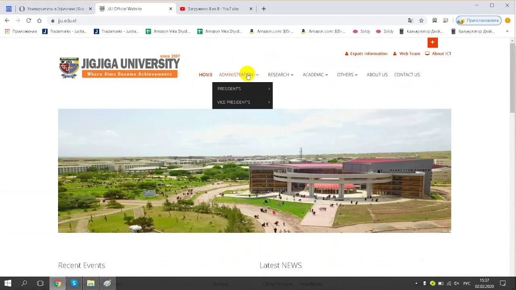
Task: Click the Jigjiga University logo
Action: pyautogui.click(x=119, y=67)
